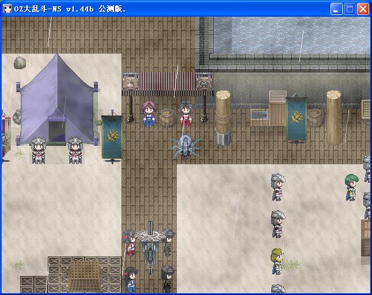This screenshot has width=372, height=295.
Task: Click the barrel between the two stall characters
Action: [x=167, y=118]
